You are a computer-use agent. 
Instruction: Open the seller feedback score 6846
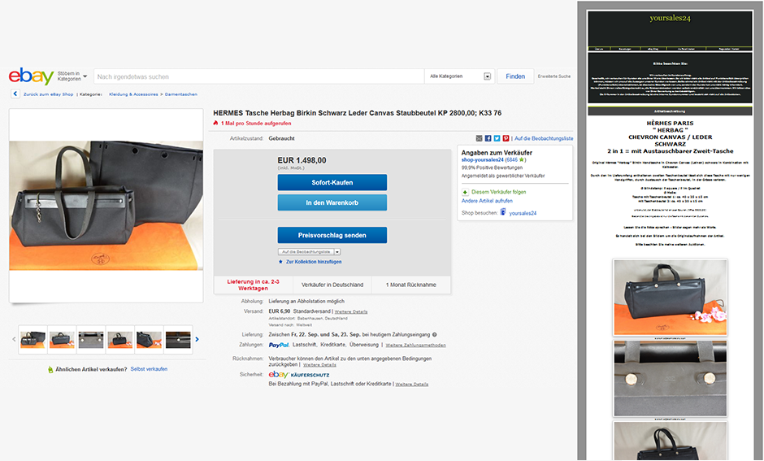click(x=511, y=160)
